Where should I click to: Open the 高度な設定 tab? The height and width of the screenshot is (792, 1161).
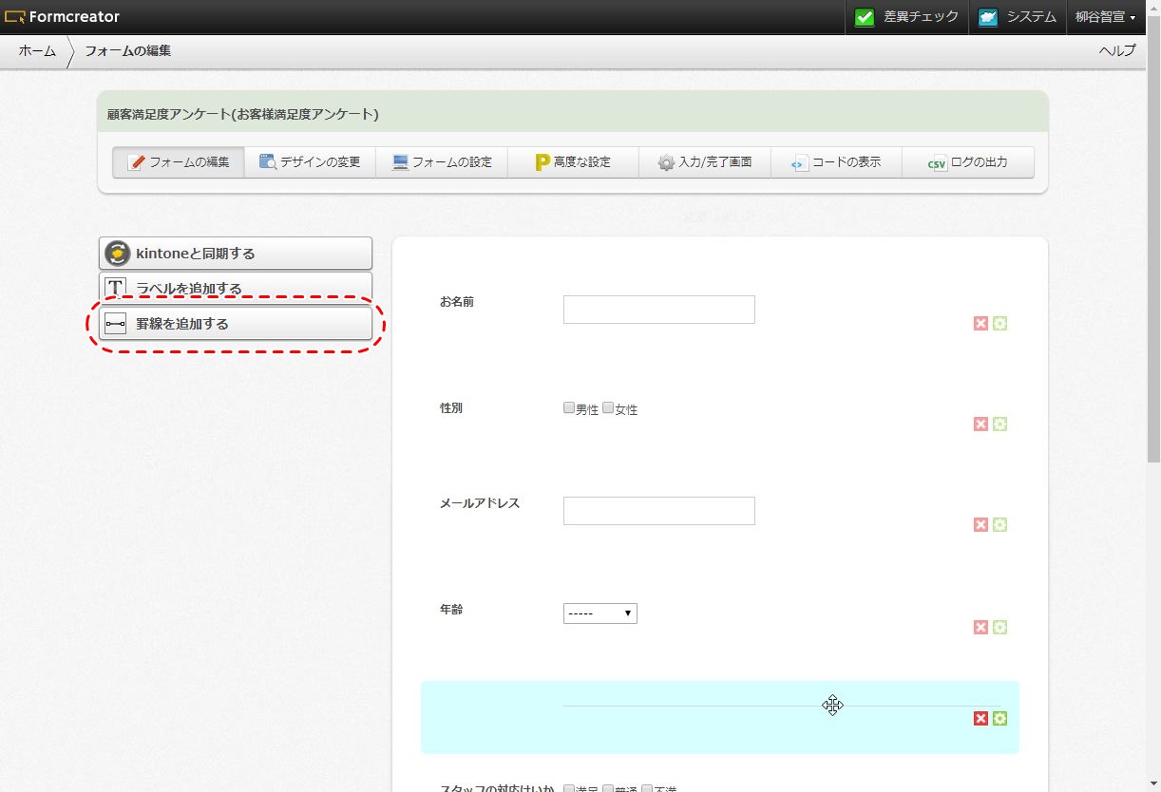click(573, 162)
